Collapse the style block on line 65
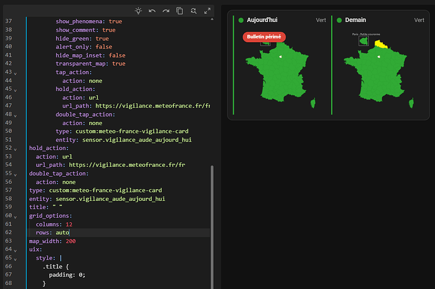This screenshot has width=435, height=289. [15, 259]
